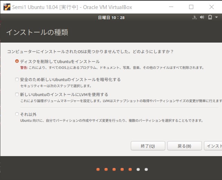Click the battery icon in top bar

tap(210, 17)
